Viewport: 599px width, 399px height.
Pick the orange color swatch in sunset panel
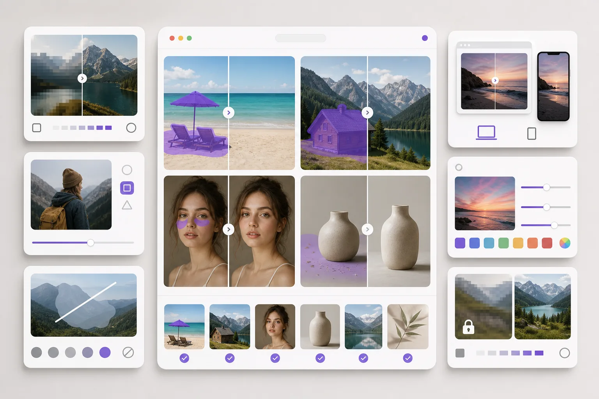pos(532,243)
